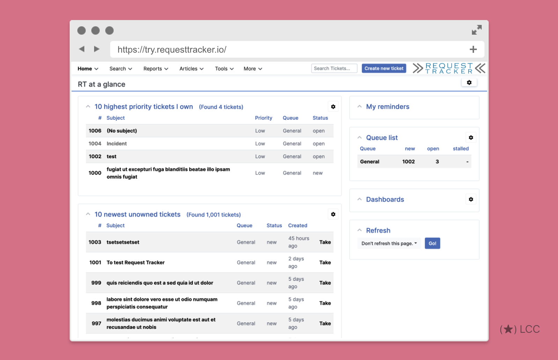Open the refresh interval dropdown
The height and width of the screenshot is (360, 558).
389,243
